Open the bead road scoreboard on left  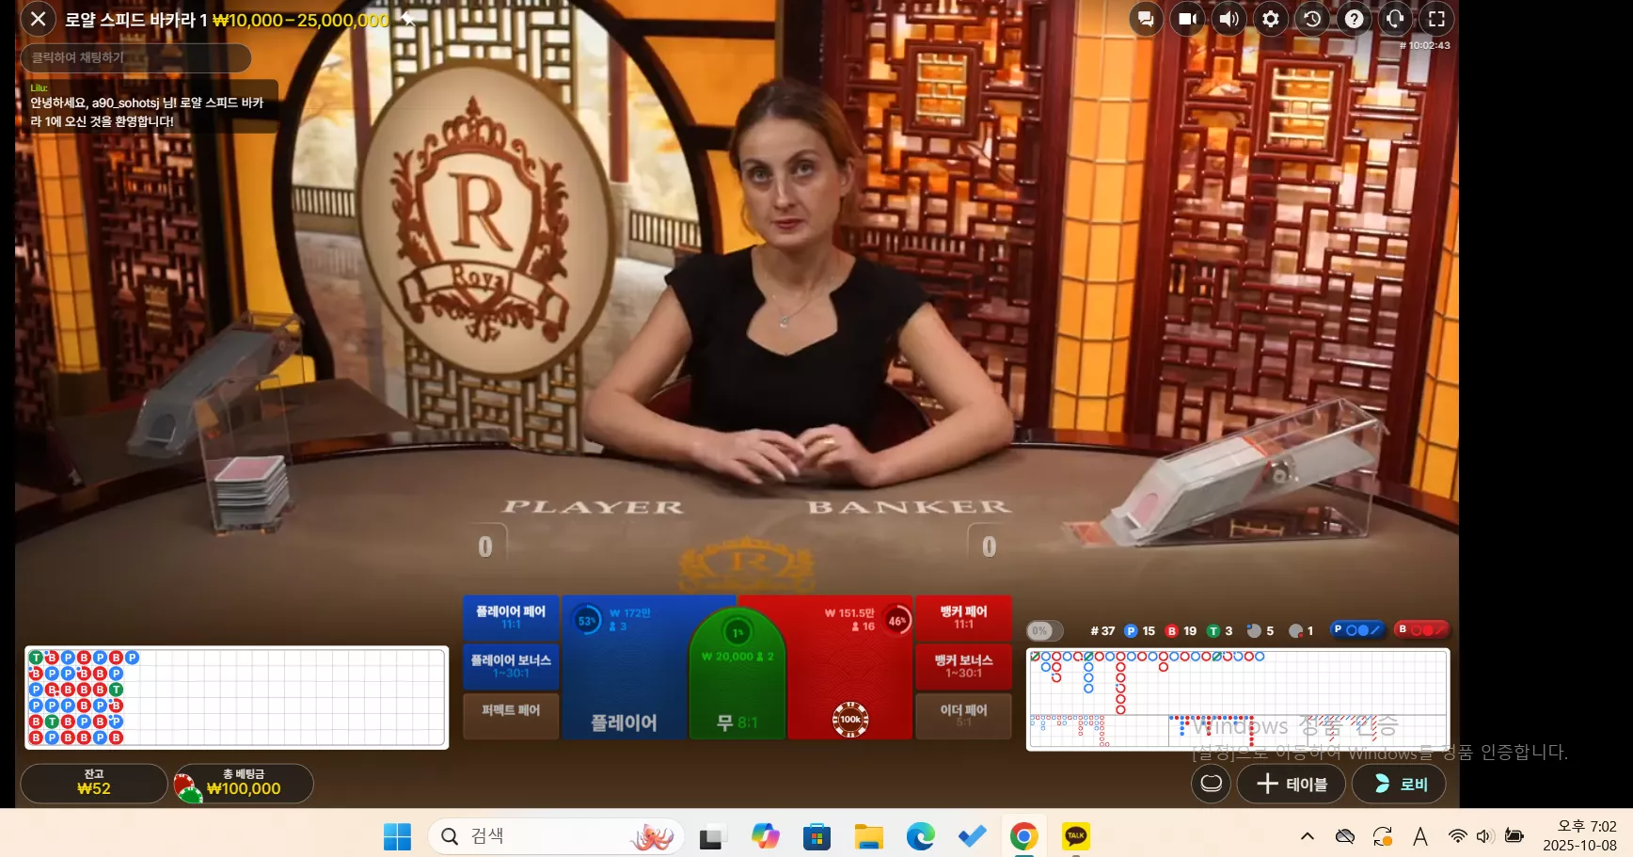[x=236, y=697]
